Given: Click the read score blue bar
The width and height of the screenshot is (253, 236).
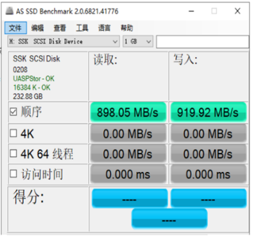Looking at the screenshot, I should click(130, 198).
